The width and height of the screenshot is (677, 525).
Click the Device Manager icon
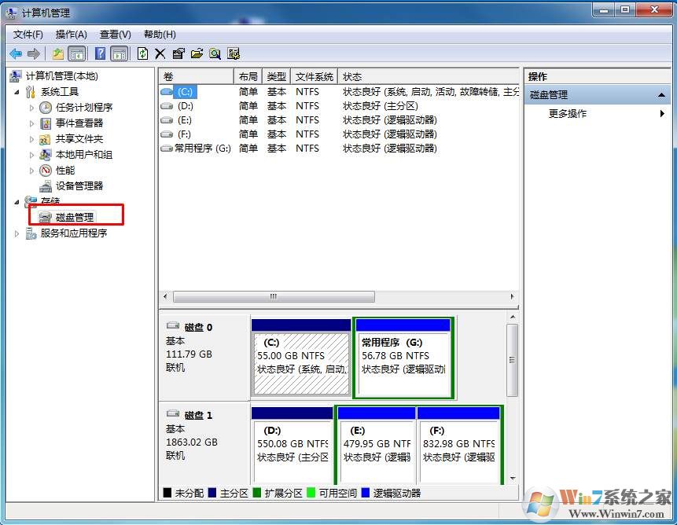pos(46,186)
